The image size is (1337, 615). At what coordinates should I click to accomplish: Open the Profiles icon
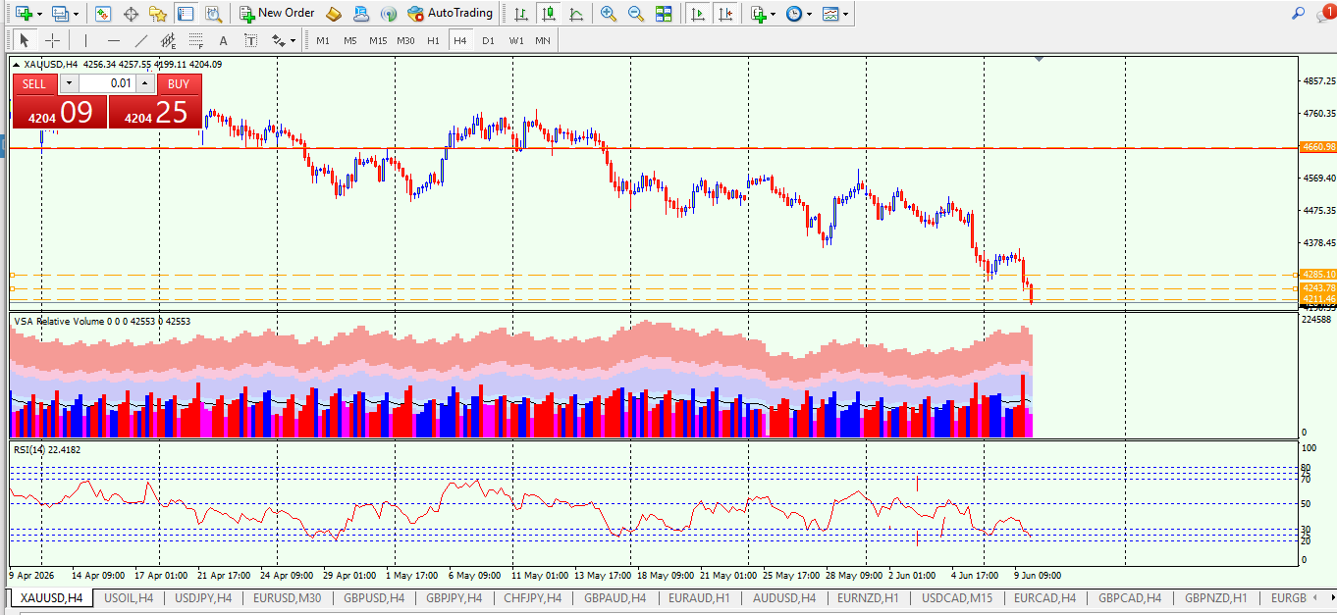[60, 14]
